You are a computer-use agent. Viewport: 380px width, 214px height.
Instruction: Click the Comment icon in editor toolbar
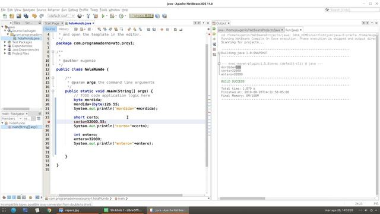click(x=175, y=29)
